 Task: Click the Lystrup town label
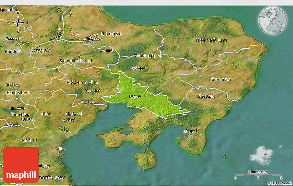(69, 119)
